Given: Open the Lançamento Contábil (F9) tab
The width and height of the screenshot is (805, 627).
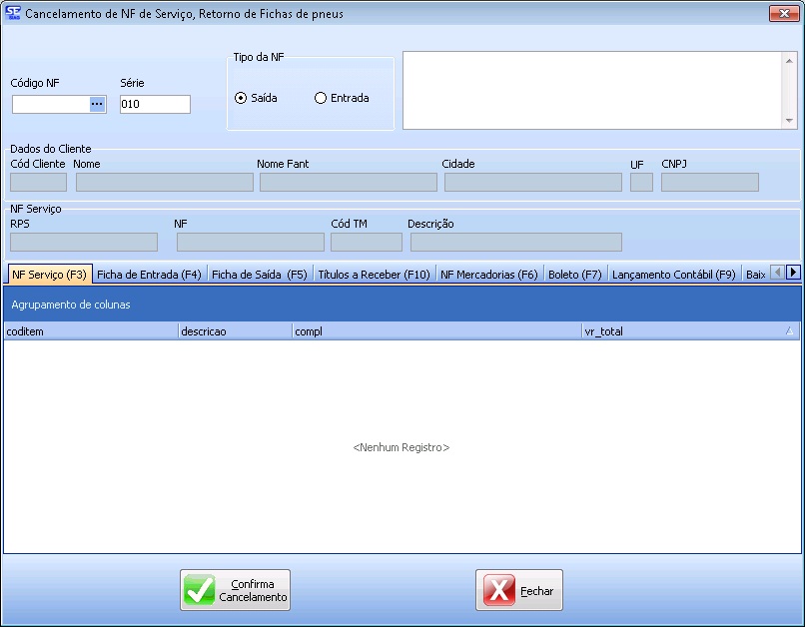Looking at the screenshot, I should click(x=673, y=274).
